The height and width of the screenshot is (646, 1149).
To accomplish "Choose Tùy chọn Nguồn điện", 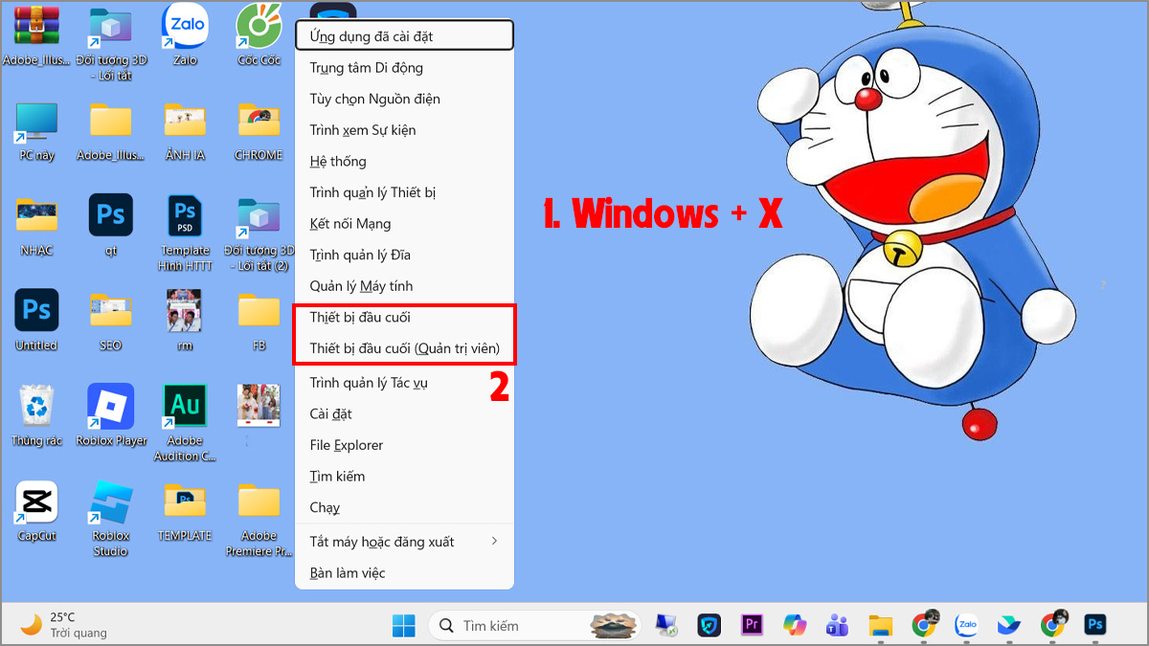I will [x=404, y=99].
